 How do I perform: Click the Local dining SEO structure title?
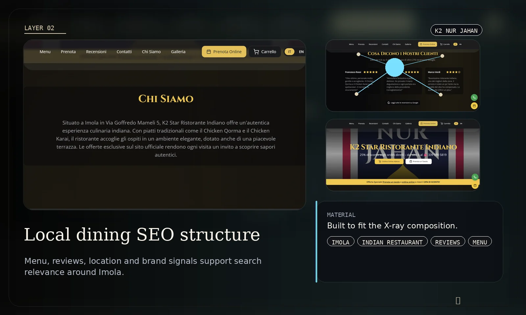coord(142,234)
